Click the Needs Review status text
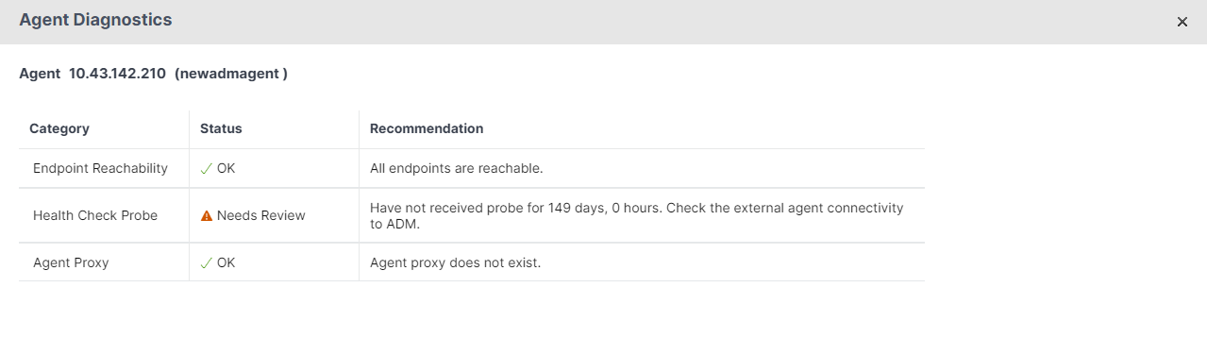This screenshot has height=355, width=1207. click(261, 215)
